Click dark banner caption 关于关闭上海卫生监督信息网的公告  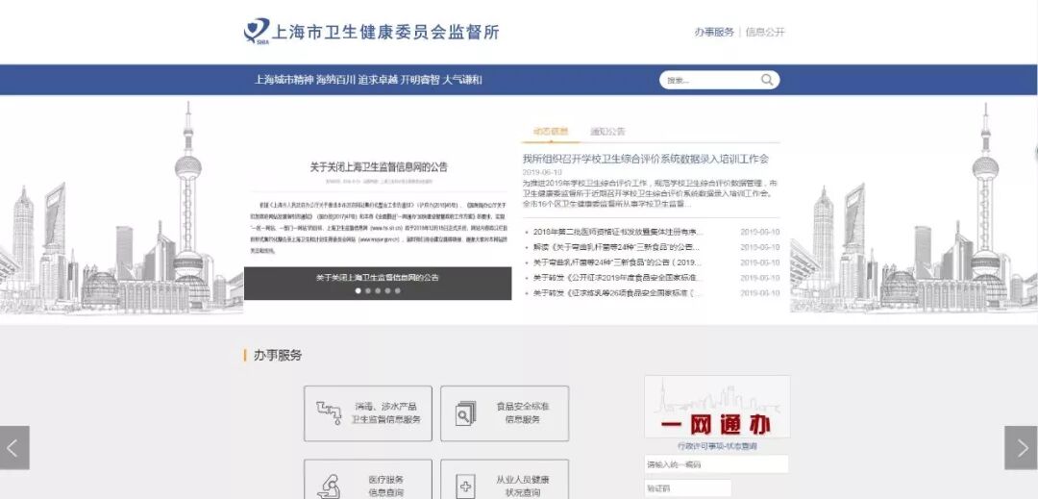pyautogui.click(x=378, y=277)
